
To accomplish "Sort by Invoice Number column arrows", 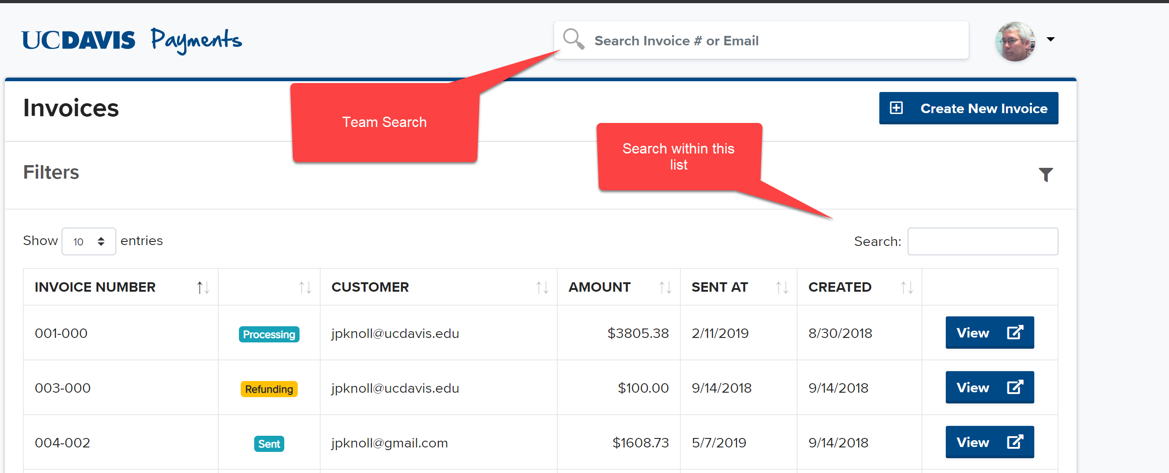I will point(203,287).
